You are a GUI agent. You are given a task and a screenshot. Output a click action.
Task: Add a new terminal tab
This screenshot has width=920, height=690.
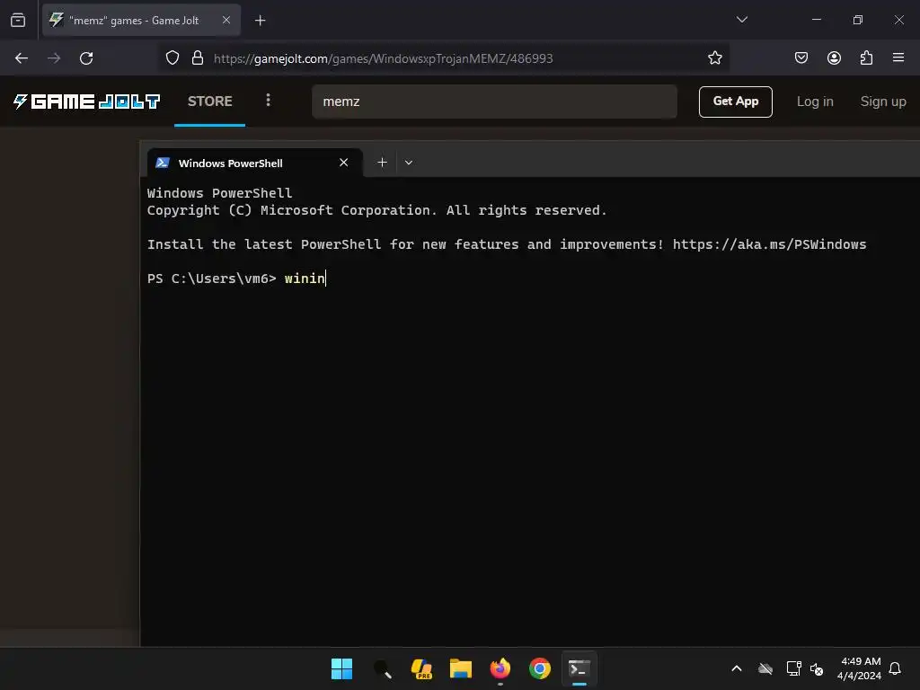tap(382, 163)
